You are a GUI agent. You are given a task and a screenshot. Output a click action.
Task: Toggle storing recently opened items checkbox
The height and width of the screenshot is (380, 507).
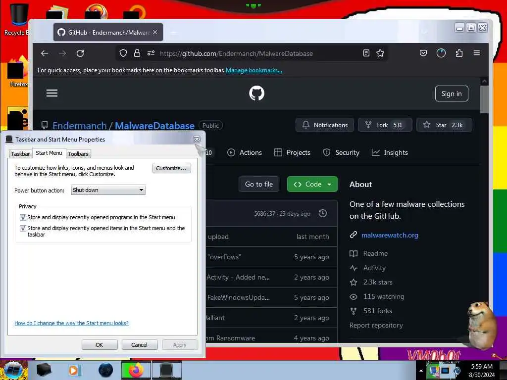point(23,228)
